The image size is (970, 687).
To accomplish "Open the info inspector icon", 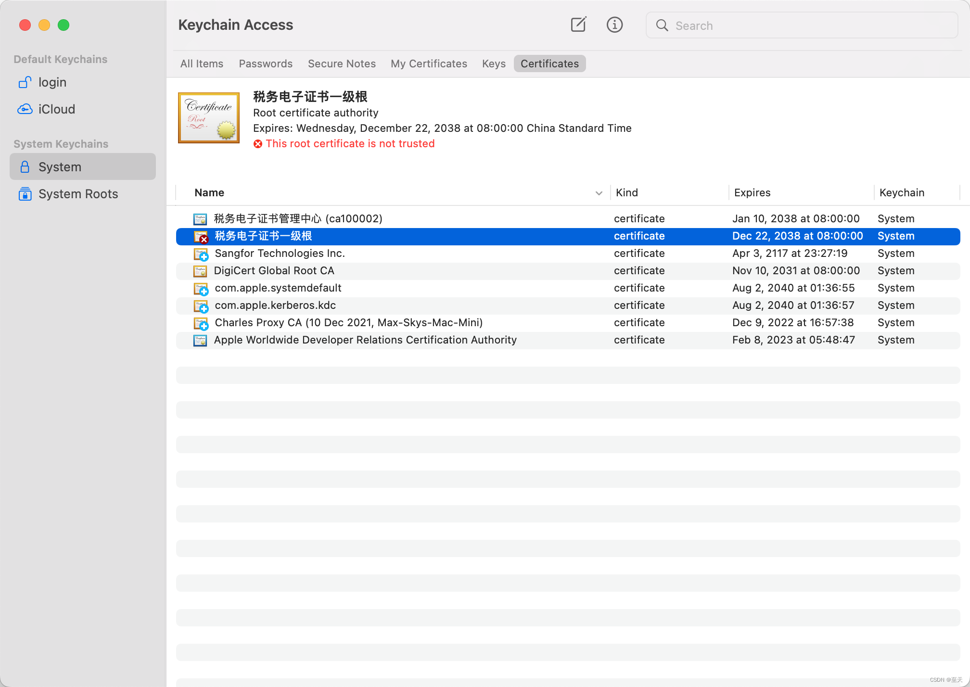I will click(614, 25).
